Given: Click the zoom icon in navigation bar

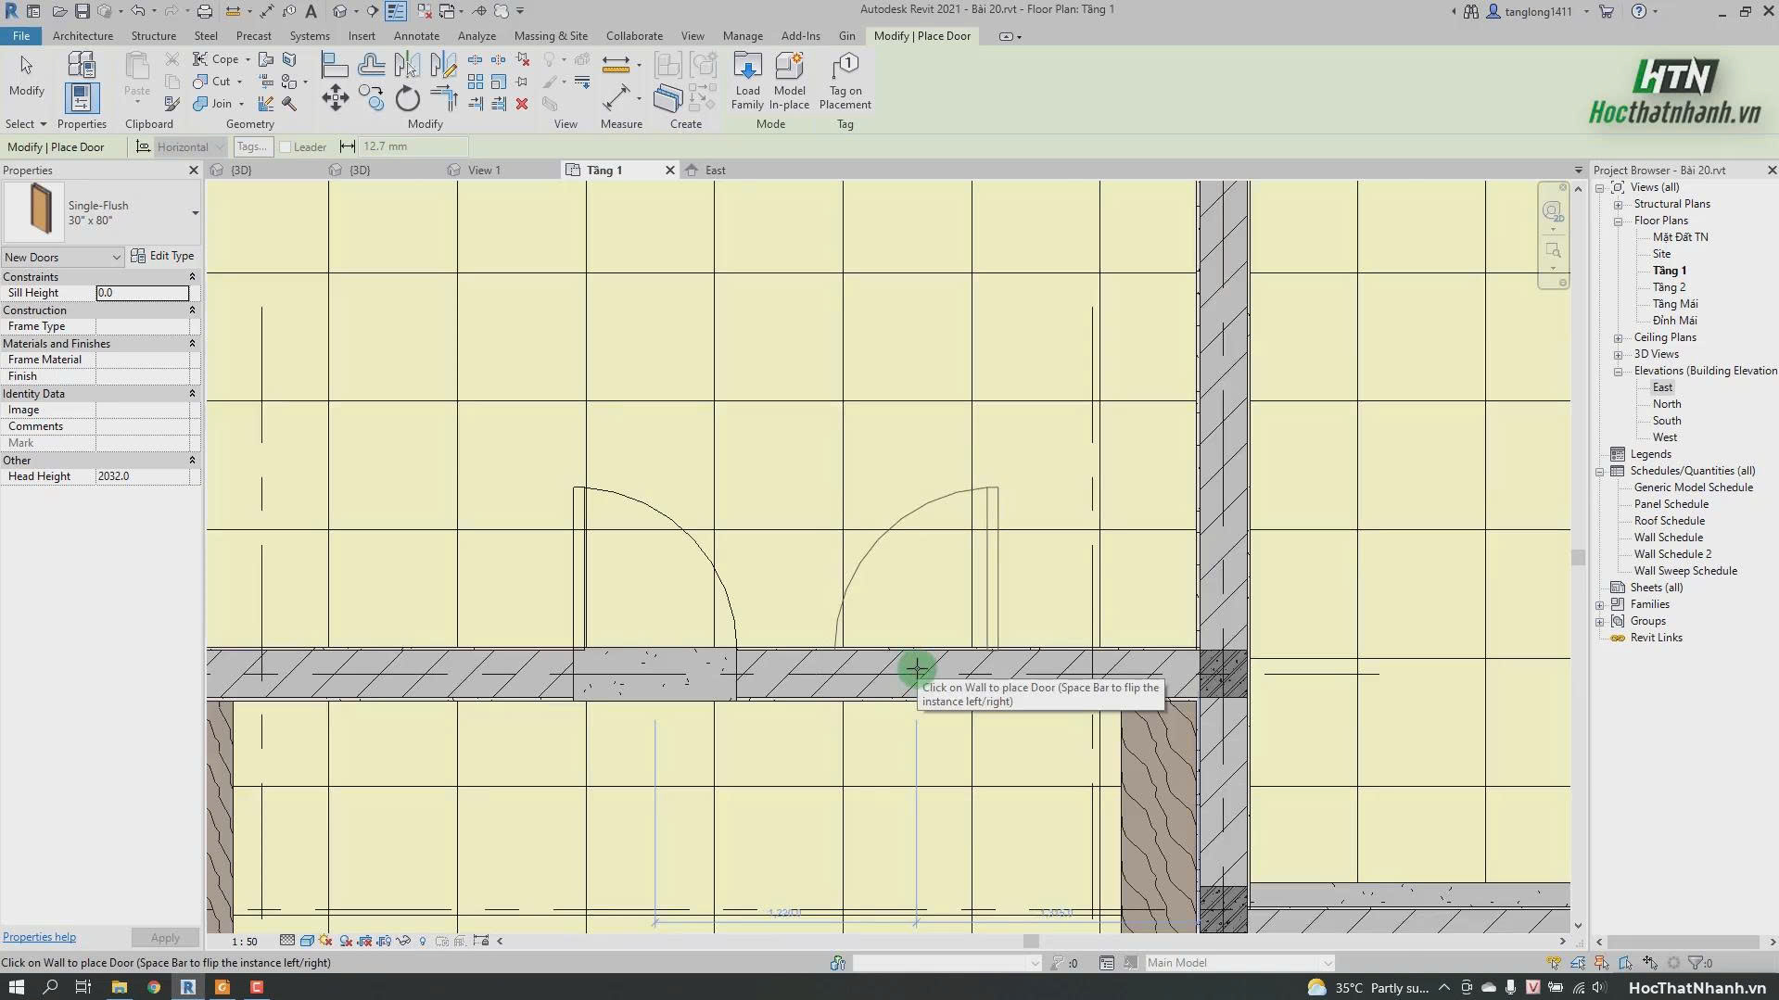Looking at the screenshot, I should 1553,251.
